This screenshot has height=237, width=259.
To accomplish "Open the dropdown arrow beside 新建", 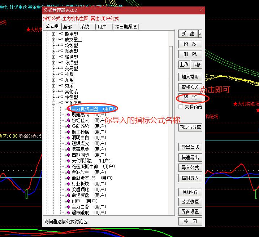I will pyautogui.click(x=200, y=34).
